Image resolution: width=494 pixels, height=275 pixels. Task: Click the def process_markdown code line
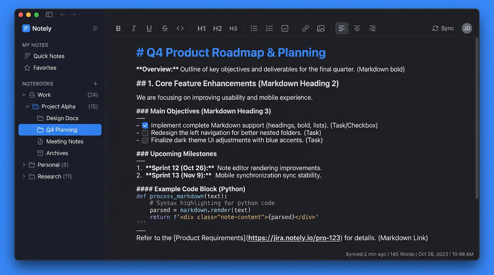click(182, 196)
